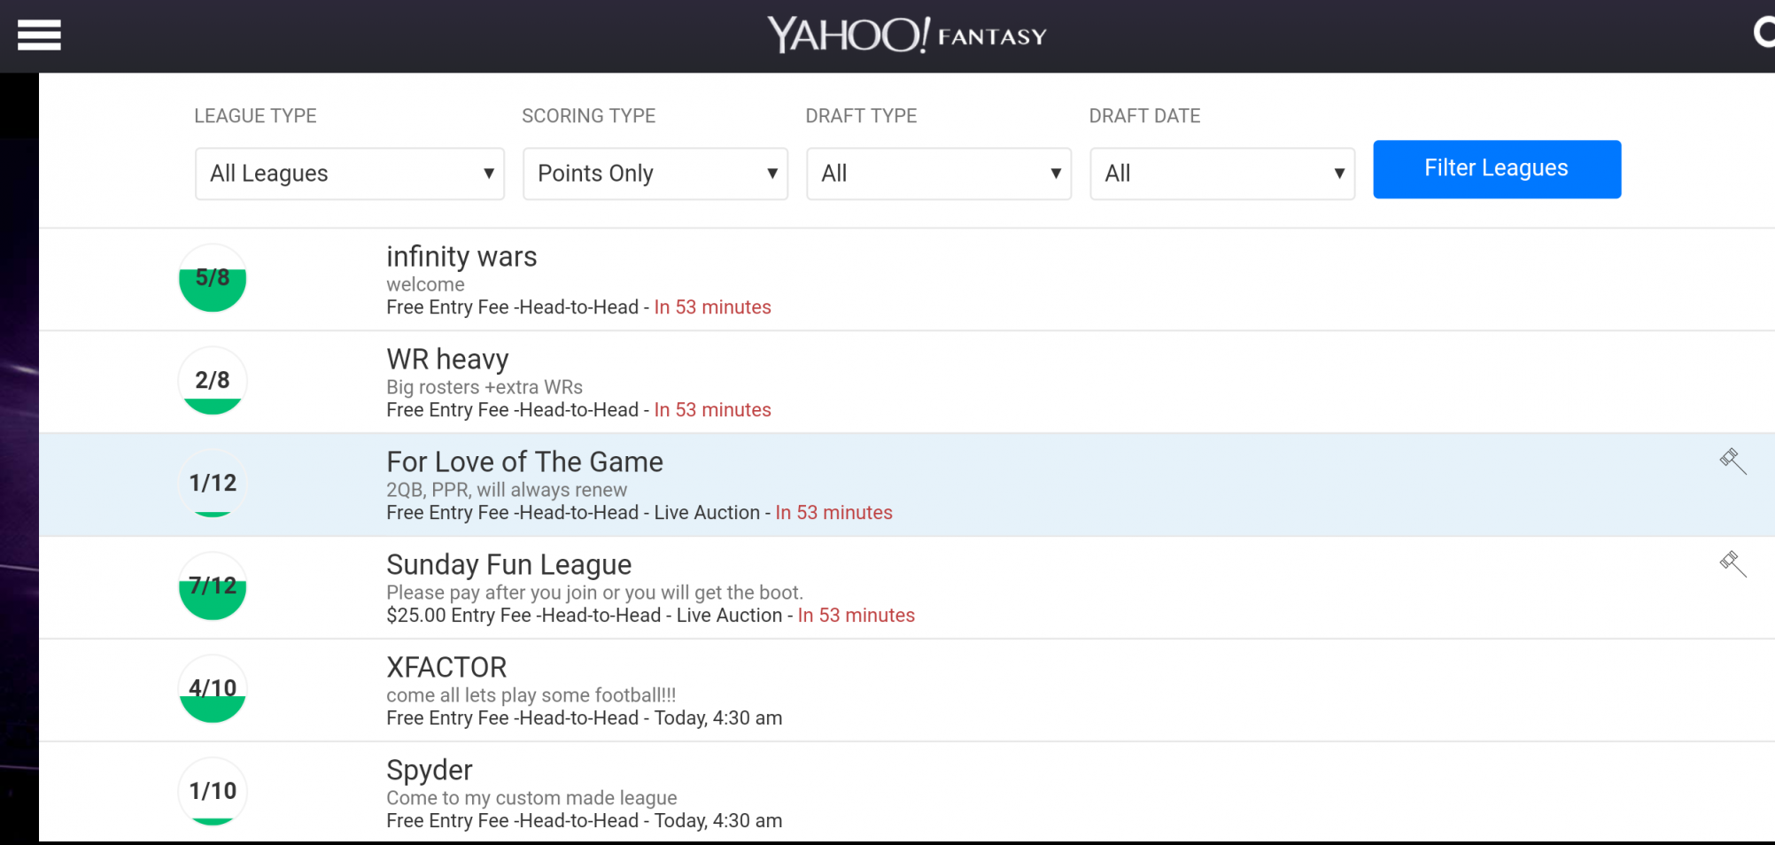
Task: Click auction gavel icon for Sunday Fun League
Action: (x=1732, y=563)
